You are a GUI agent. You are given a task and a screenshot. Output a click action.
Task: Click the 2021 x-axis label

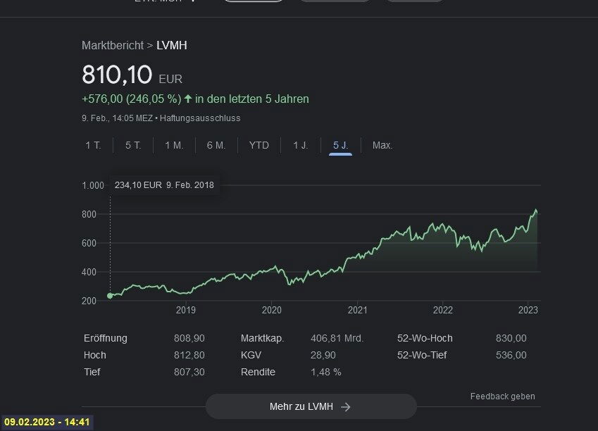coord(357,310)
